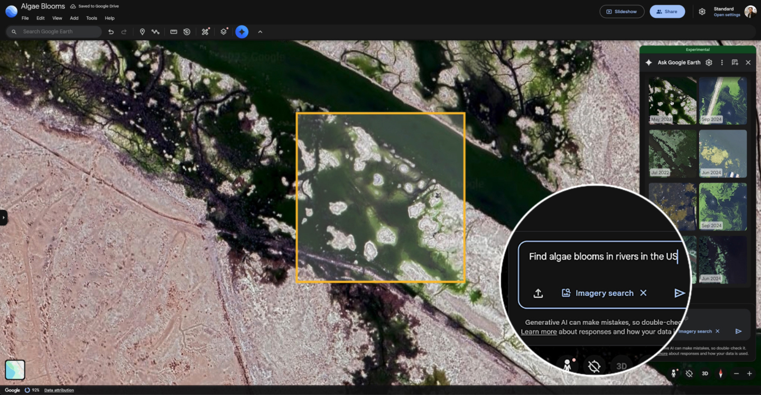Viewport: 761px width, 395px height.
Task: Open the layers tool in the toolbar
Action: [x=222, y=32]
